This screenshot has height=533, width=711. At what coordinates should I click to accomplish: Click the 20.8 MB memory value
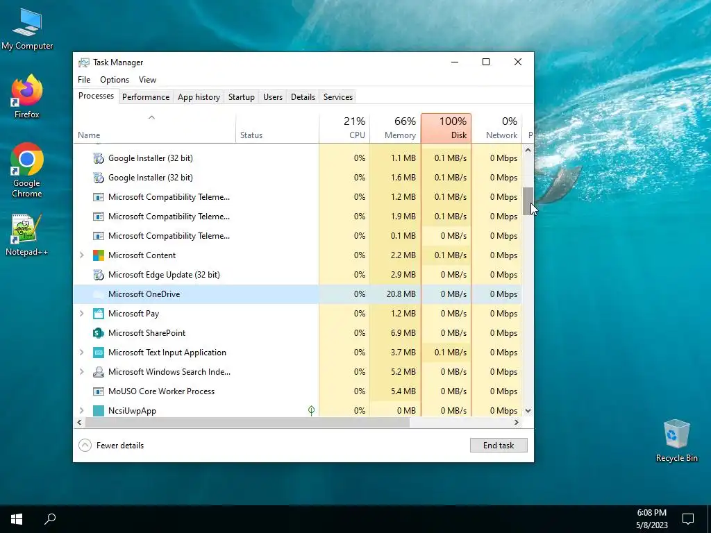coord(401,294)
